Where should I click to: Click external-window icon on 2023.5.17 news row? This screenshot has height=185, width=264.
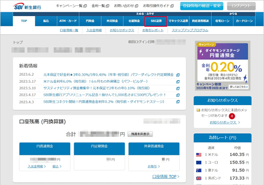tap(178, 82)
